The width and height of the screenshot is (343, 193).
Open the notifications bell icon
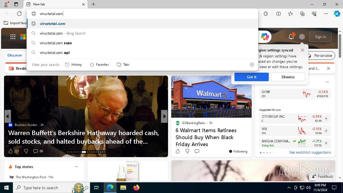(291, 37)
